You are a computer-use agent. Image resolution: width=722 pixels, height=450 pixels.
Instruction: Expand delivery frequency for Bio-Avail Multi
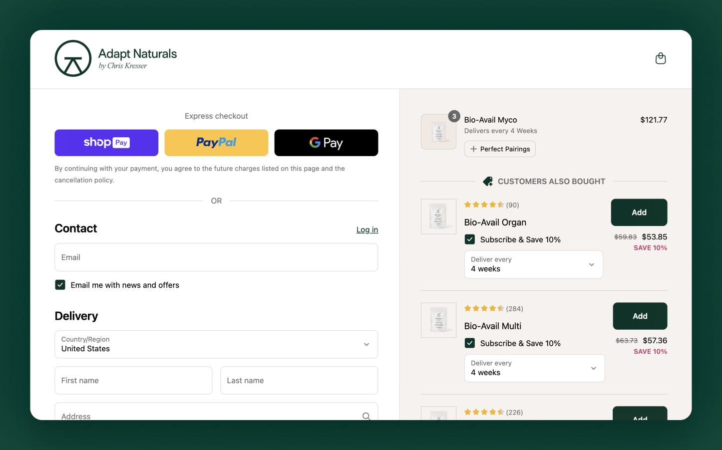[x=534, y=368]
